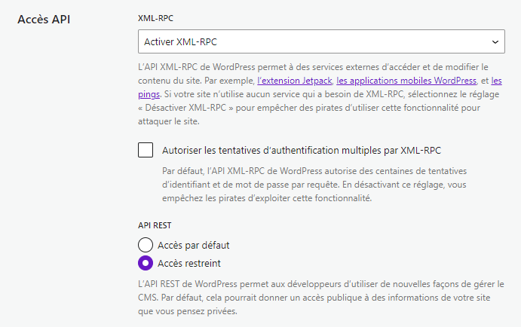This screenshot has height=327, width=521.
Task: Click the quoted 'Désactiver XML-RPC' text
Action: (185, 108)
